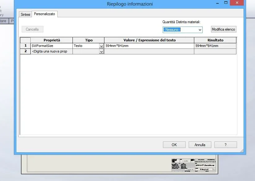Open help with the ? button
The height and width of the screenshot is (181, 255).
[x=225, y=145]
